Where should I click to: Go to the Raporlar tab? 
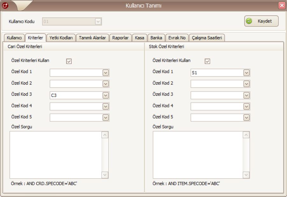pyautogui.click(x=121, y=38)
